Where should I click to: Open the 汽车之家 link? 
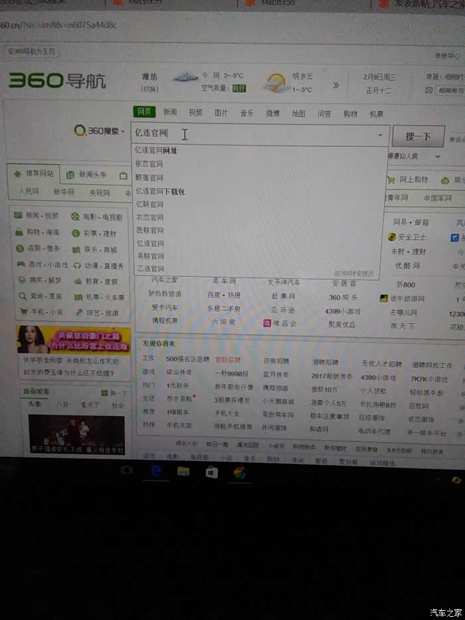[165, 280]
